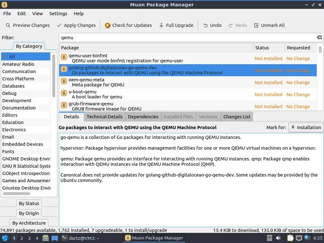
Task: Click into the qemu search field
Action: coord(188,38)
